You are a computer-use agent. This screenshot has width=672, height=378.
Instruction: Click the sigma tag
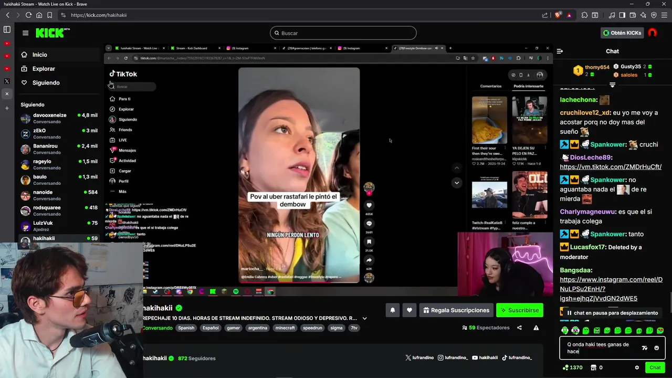(337, 328)
